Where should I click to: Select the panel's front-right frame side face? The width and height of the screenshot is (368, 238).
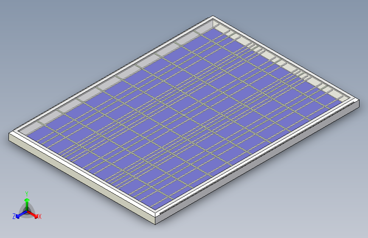257,163
